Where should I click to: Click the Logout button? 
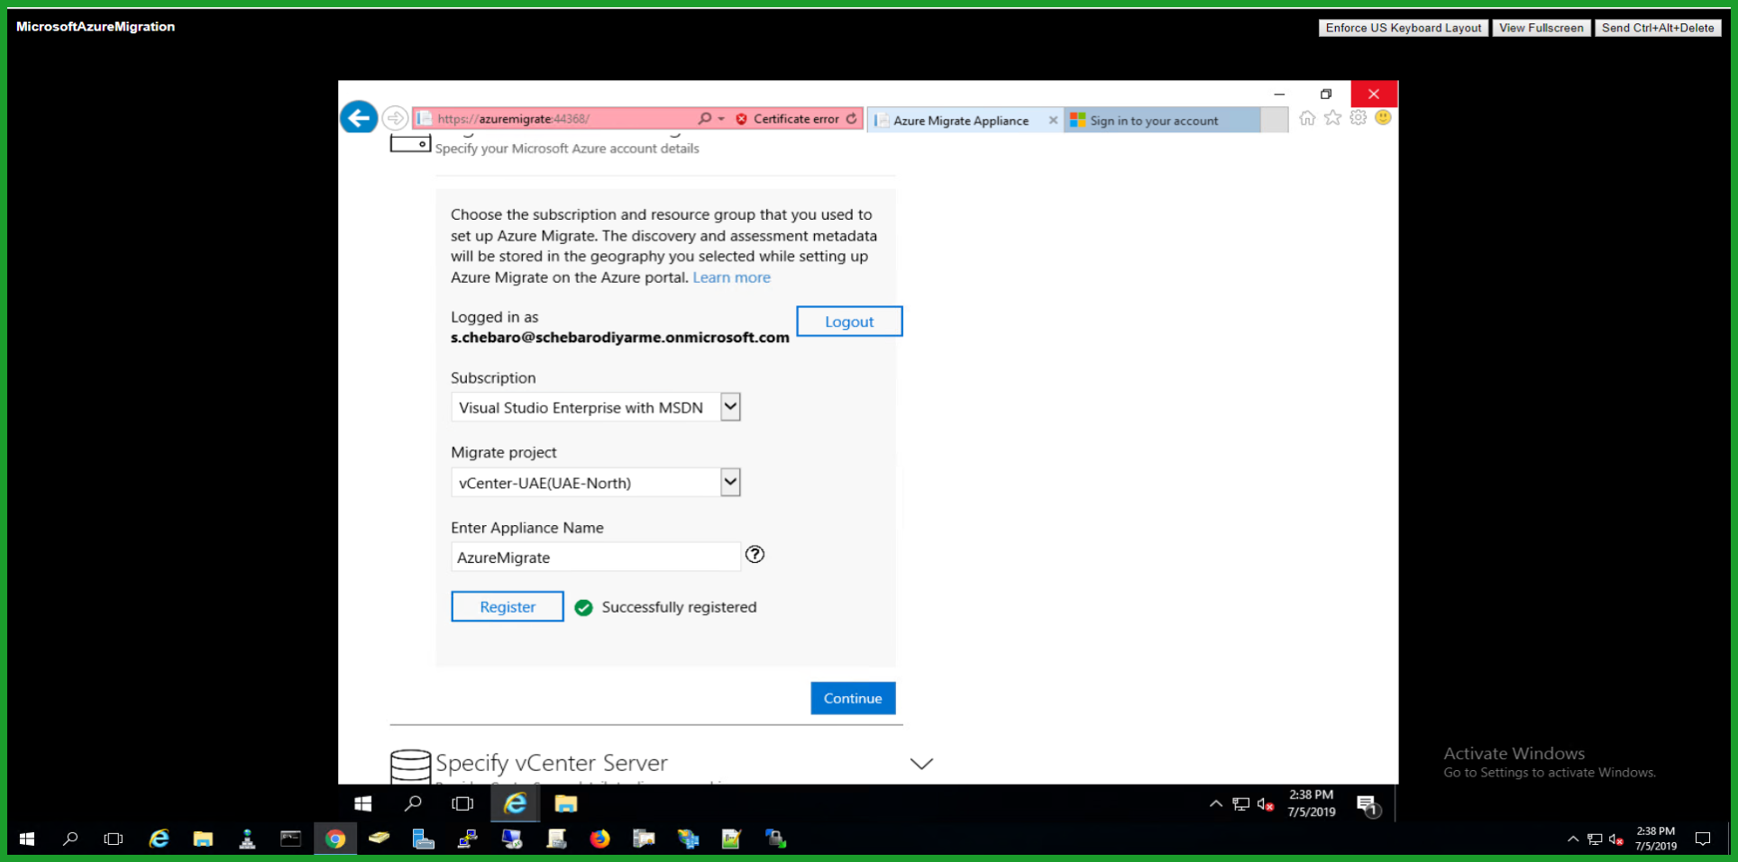(849, 322)
